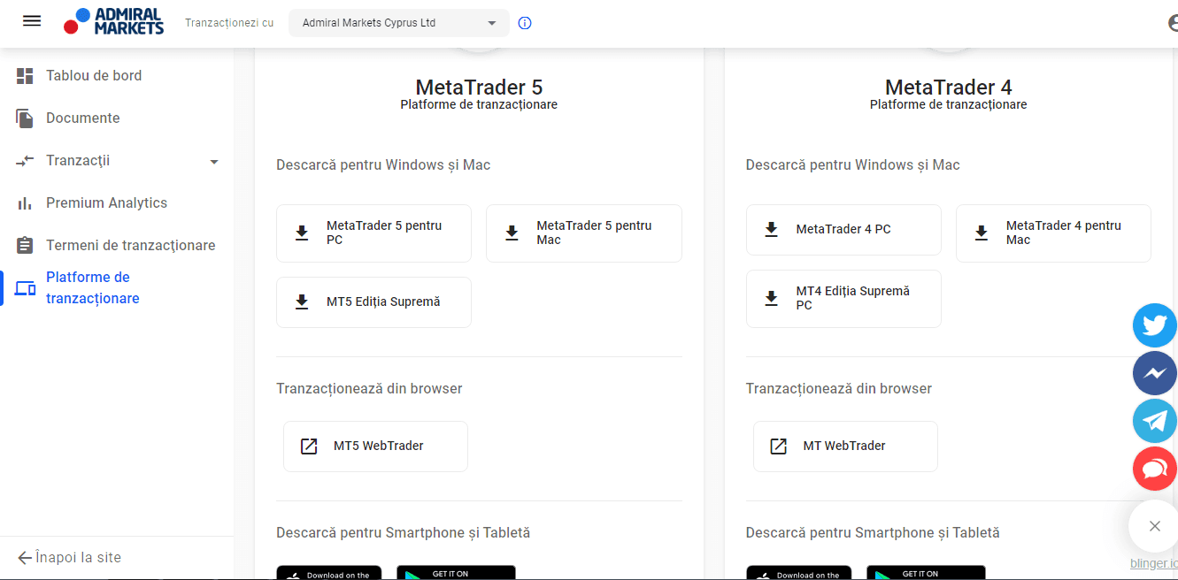Dismiss the chat widget with the × button
Viewport: 1178px width, 580px height.
pyautogui.click(x=1153, y=525)
